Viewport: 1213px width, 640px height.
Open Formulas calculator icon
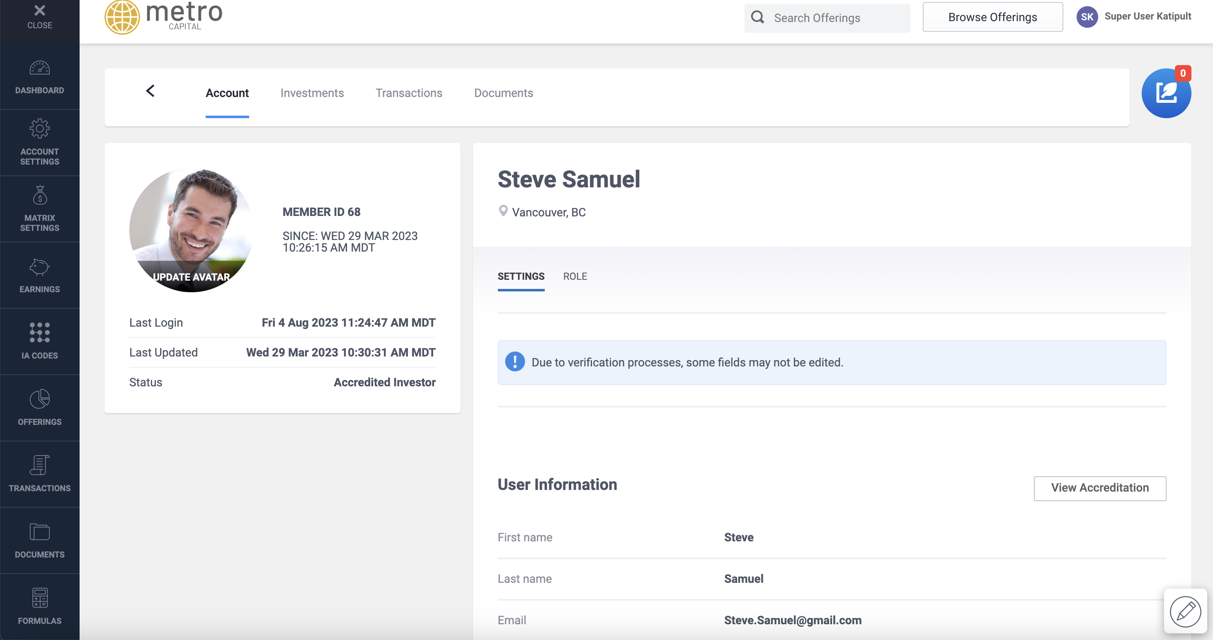pos(39,598)
